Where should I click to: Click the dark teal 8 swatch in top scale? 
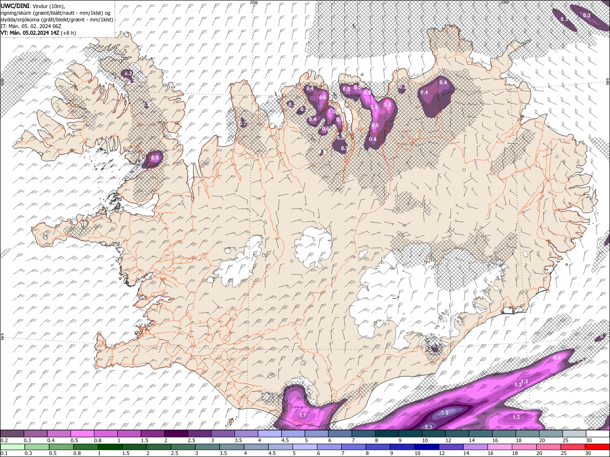click(386, 434)
